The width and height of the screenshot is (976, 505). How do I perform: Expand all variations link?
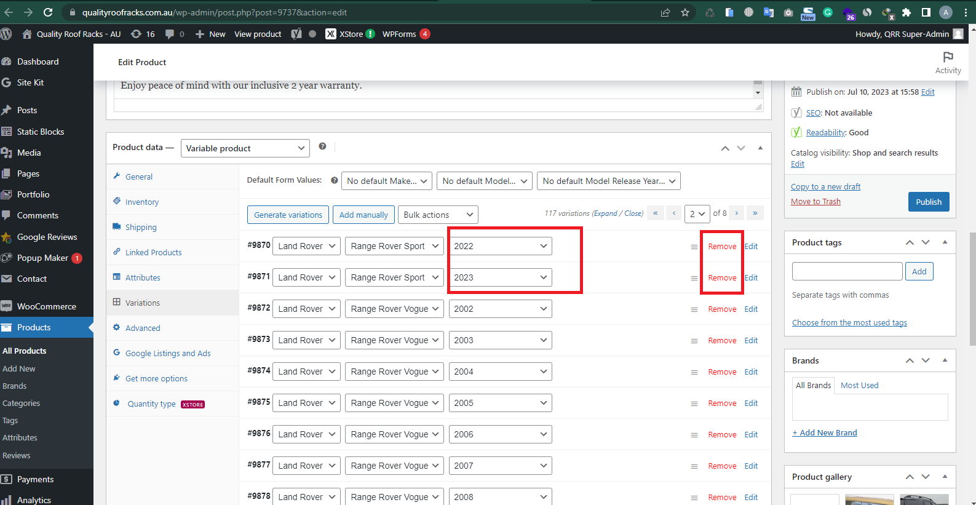[606, 213]
